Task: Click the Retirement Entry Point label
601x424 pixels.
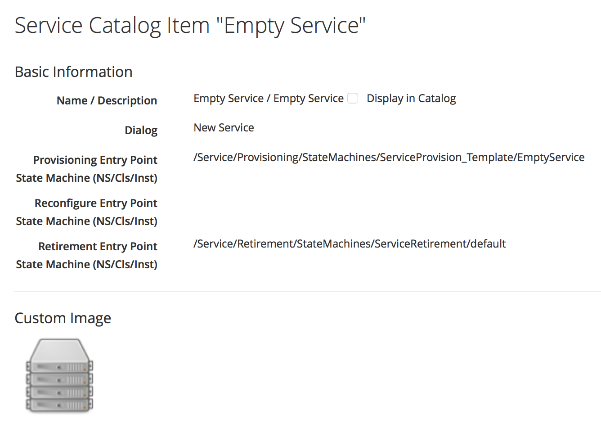Action: [x=98, y=247]
